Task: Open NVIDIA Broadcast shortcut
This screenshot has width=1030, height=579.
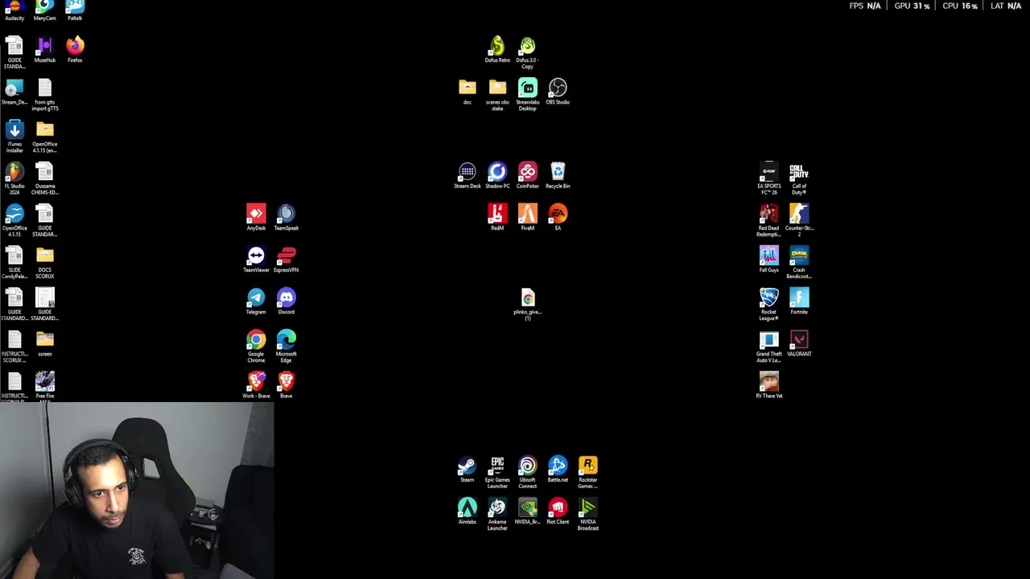Action: click(x=587, y=514)
